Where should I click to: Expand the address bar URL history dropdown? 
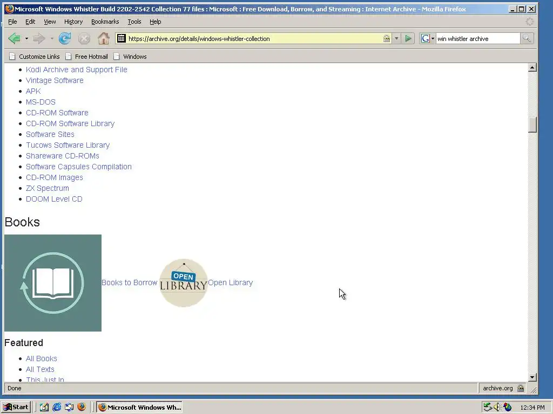(396, 38)
